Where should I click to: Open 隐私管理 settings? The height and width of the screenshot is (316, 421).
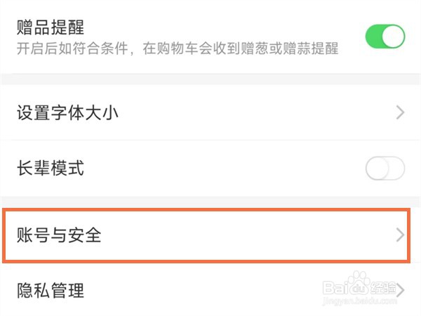(x=51, y=290)
